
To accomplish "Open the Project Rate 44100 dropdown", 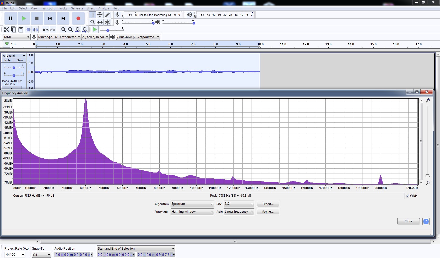I will (x=15, y=255).
